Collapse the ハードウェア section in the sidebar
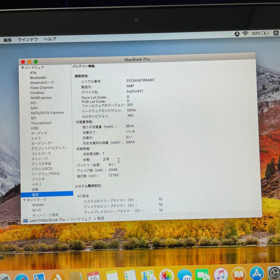 coord(23,67)
